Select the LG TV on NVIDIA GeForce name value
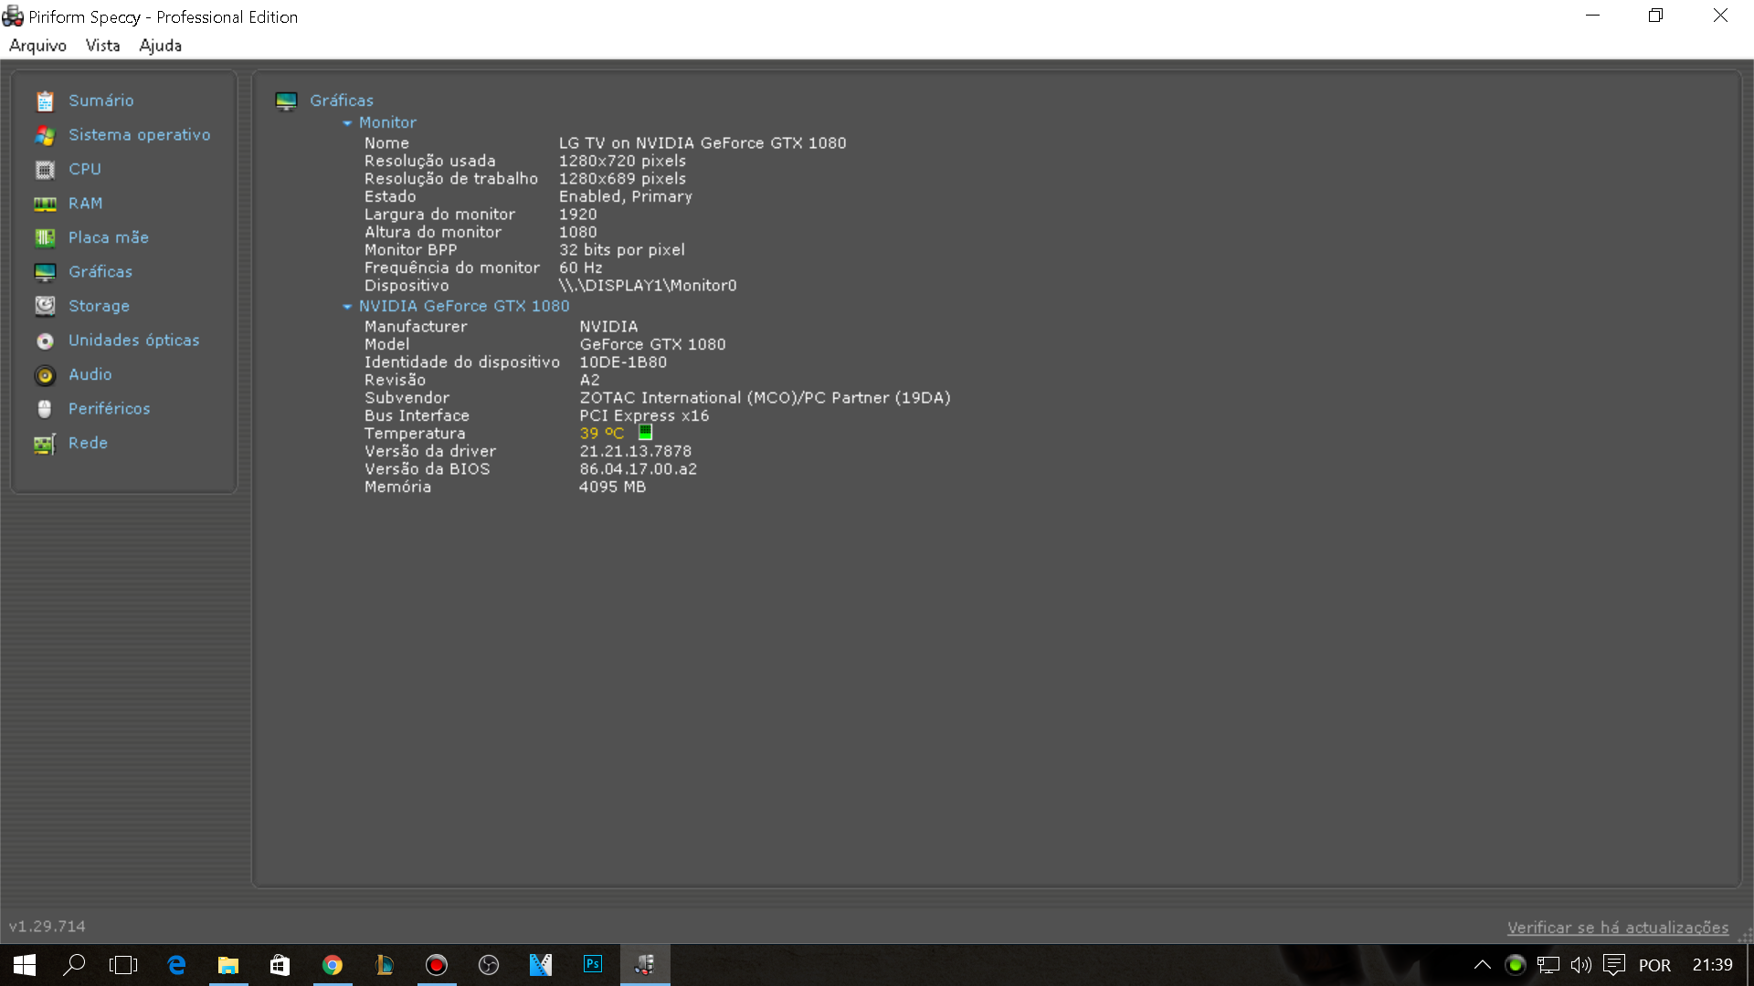The height and width of the screenshot is (986, 1754). (x=703, y=143)
